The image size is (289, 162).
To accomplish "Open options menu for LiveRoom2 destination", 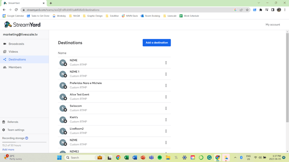I will coord(166,131).
